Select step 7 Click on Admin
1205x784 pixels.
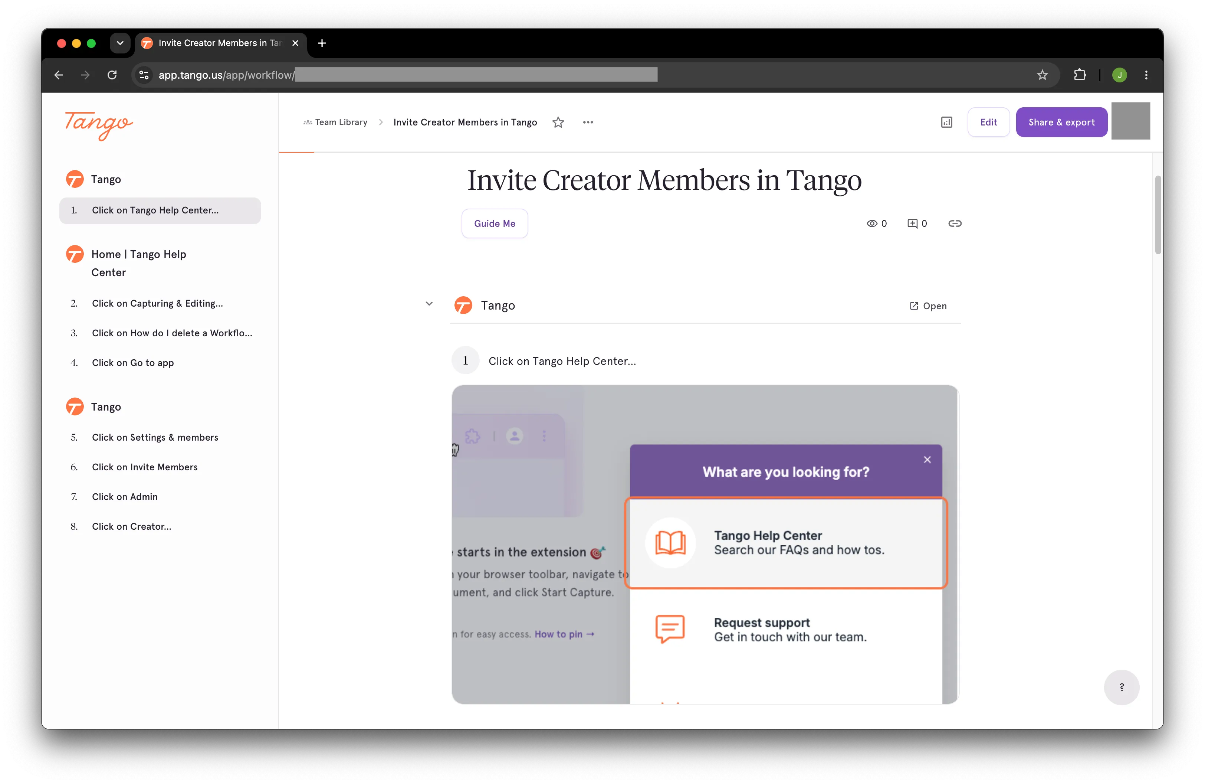pos(160,497)
